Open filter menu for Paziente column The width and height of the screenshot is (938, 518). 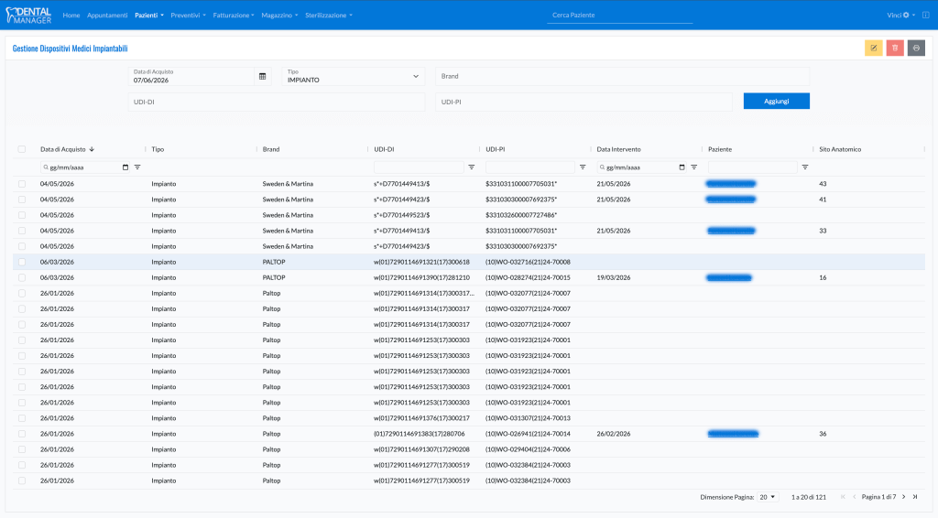point(805,167)
